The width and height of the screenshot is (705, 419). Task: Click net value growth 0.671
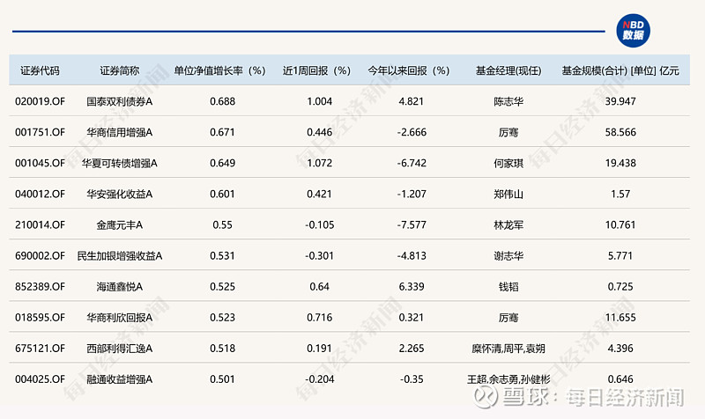click(223, 133)
